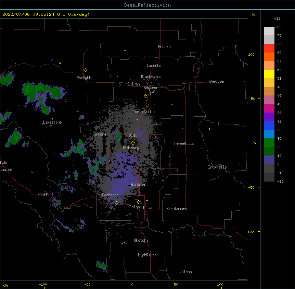Click the Ponoka city label

(164, 47)
